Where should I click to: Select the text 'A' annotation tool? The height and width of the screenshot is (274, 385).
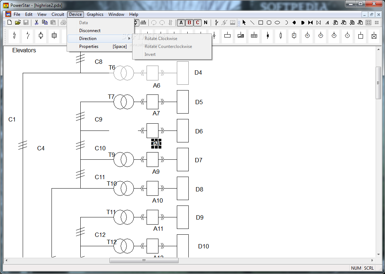pyautogui.click(x=327, y=23)
